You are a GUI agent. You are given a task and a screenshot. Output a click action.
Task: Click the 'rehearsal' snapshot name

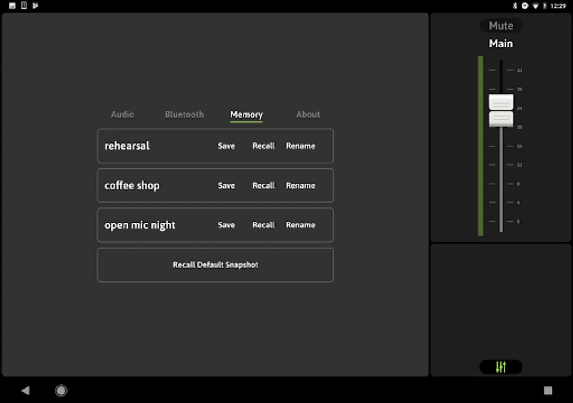coord(127,146)
